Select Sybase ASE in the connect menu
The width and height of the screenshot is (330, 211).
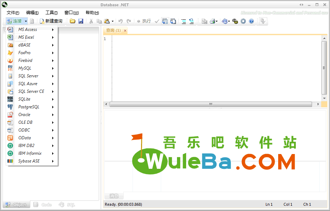(x=32, y=161)
